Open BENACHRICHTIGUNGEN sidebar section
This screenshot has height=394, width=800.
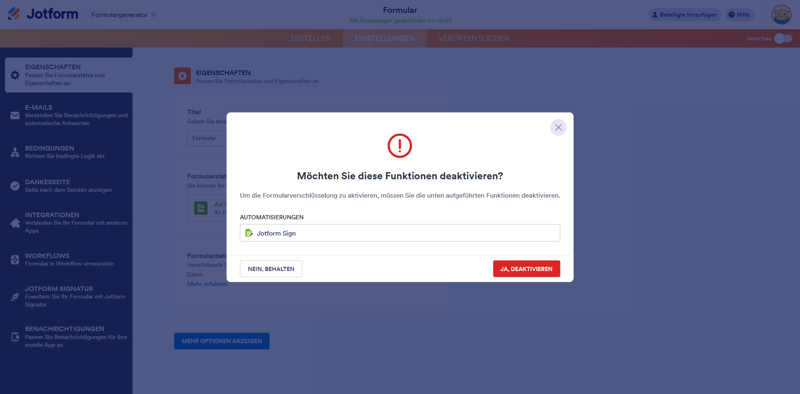click(69, 337)
